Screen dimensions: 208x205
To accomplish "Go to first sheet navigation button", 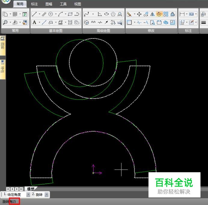I will tap(8, 189).
